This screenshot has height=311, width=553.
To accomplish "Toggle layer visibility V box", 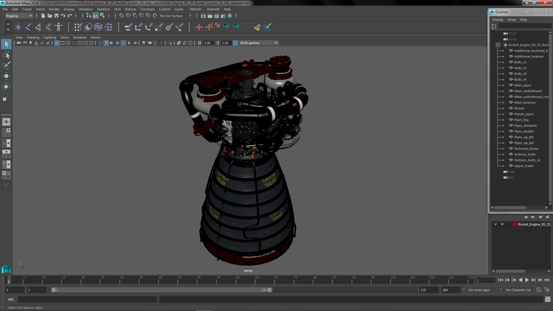I will click(495, 224).
